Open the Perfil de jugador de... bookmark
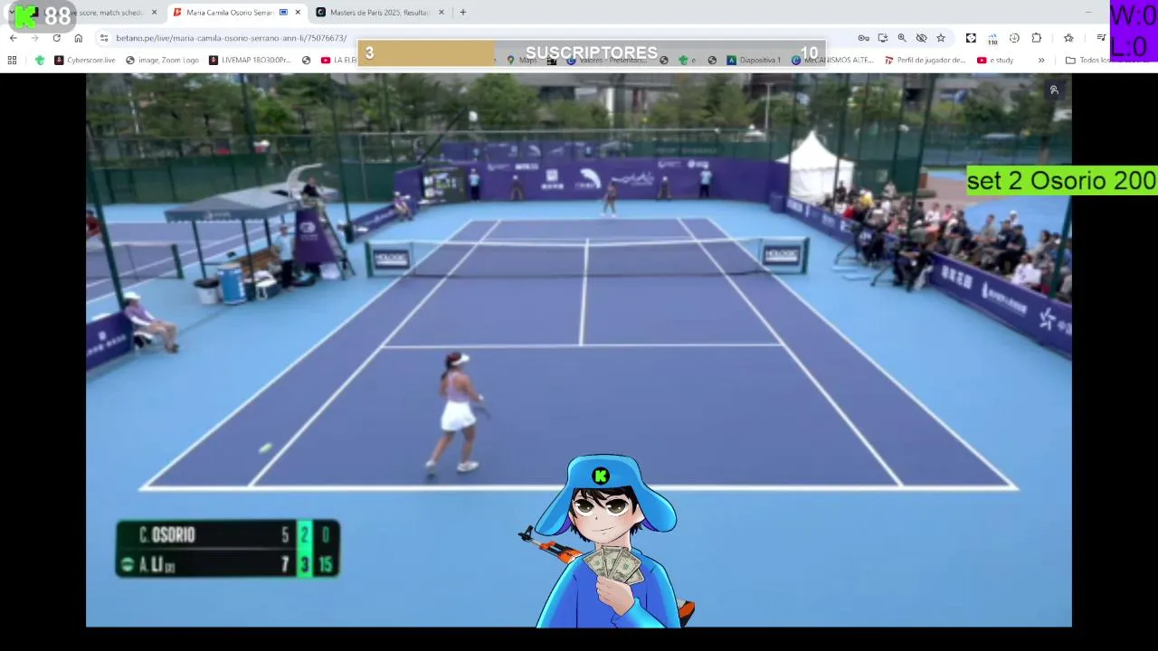This screenshot has width=1158, height=651. (925, 60)
